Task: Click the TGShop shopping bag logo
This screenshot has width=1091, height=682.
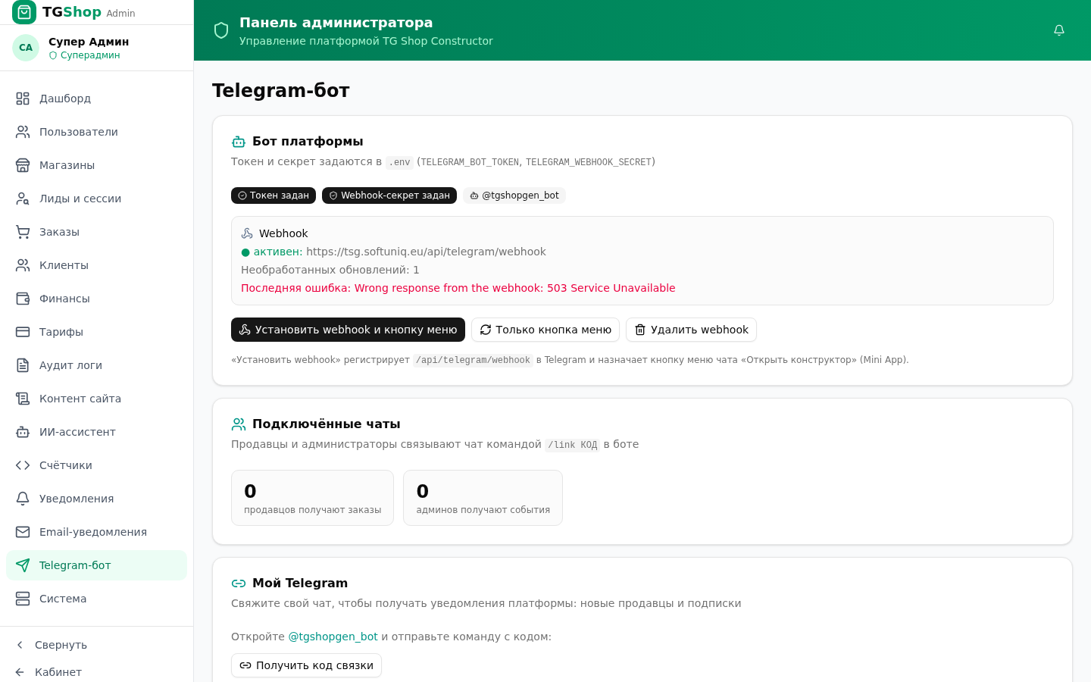Action: click(x=24, y=12)
